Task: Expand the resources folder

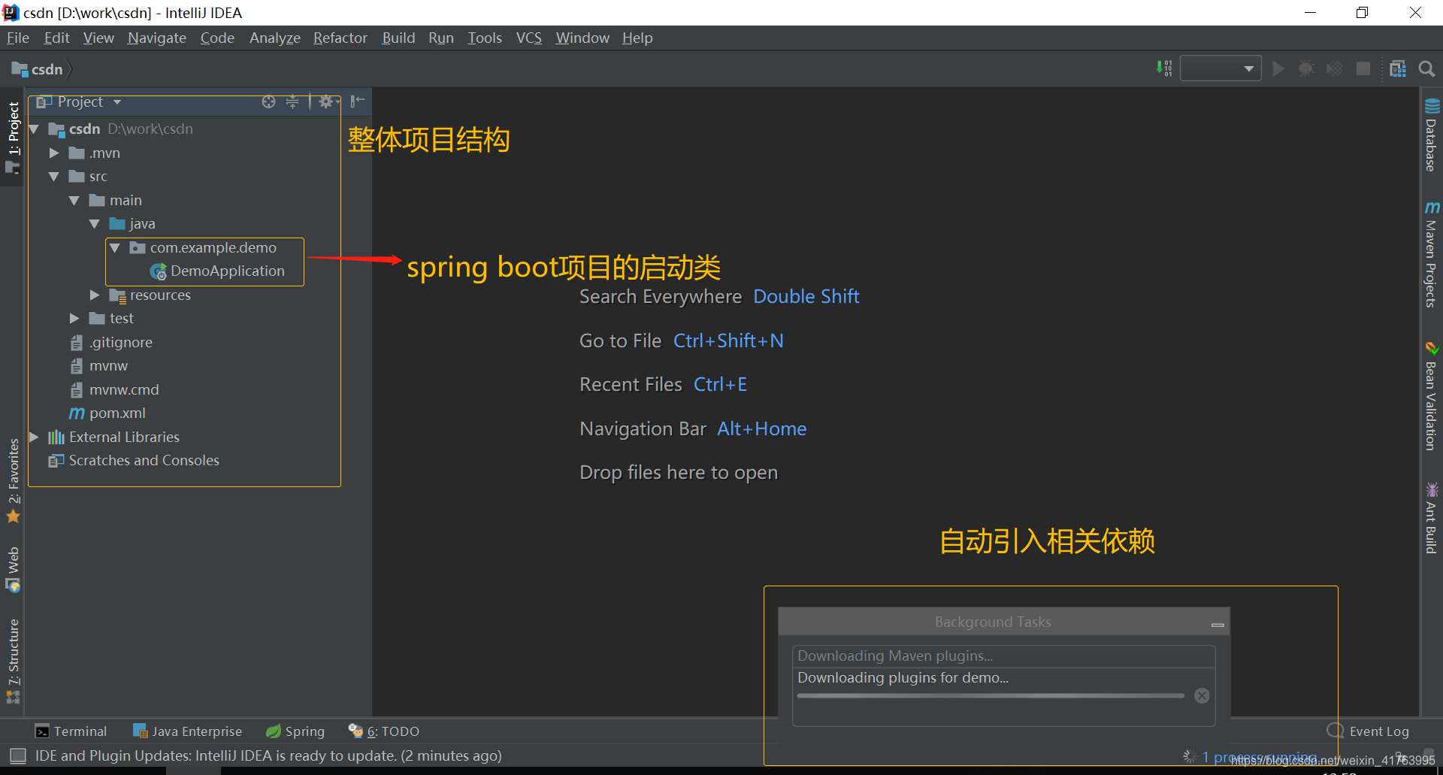Action: tap(95, 295)
